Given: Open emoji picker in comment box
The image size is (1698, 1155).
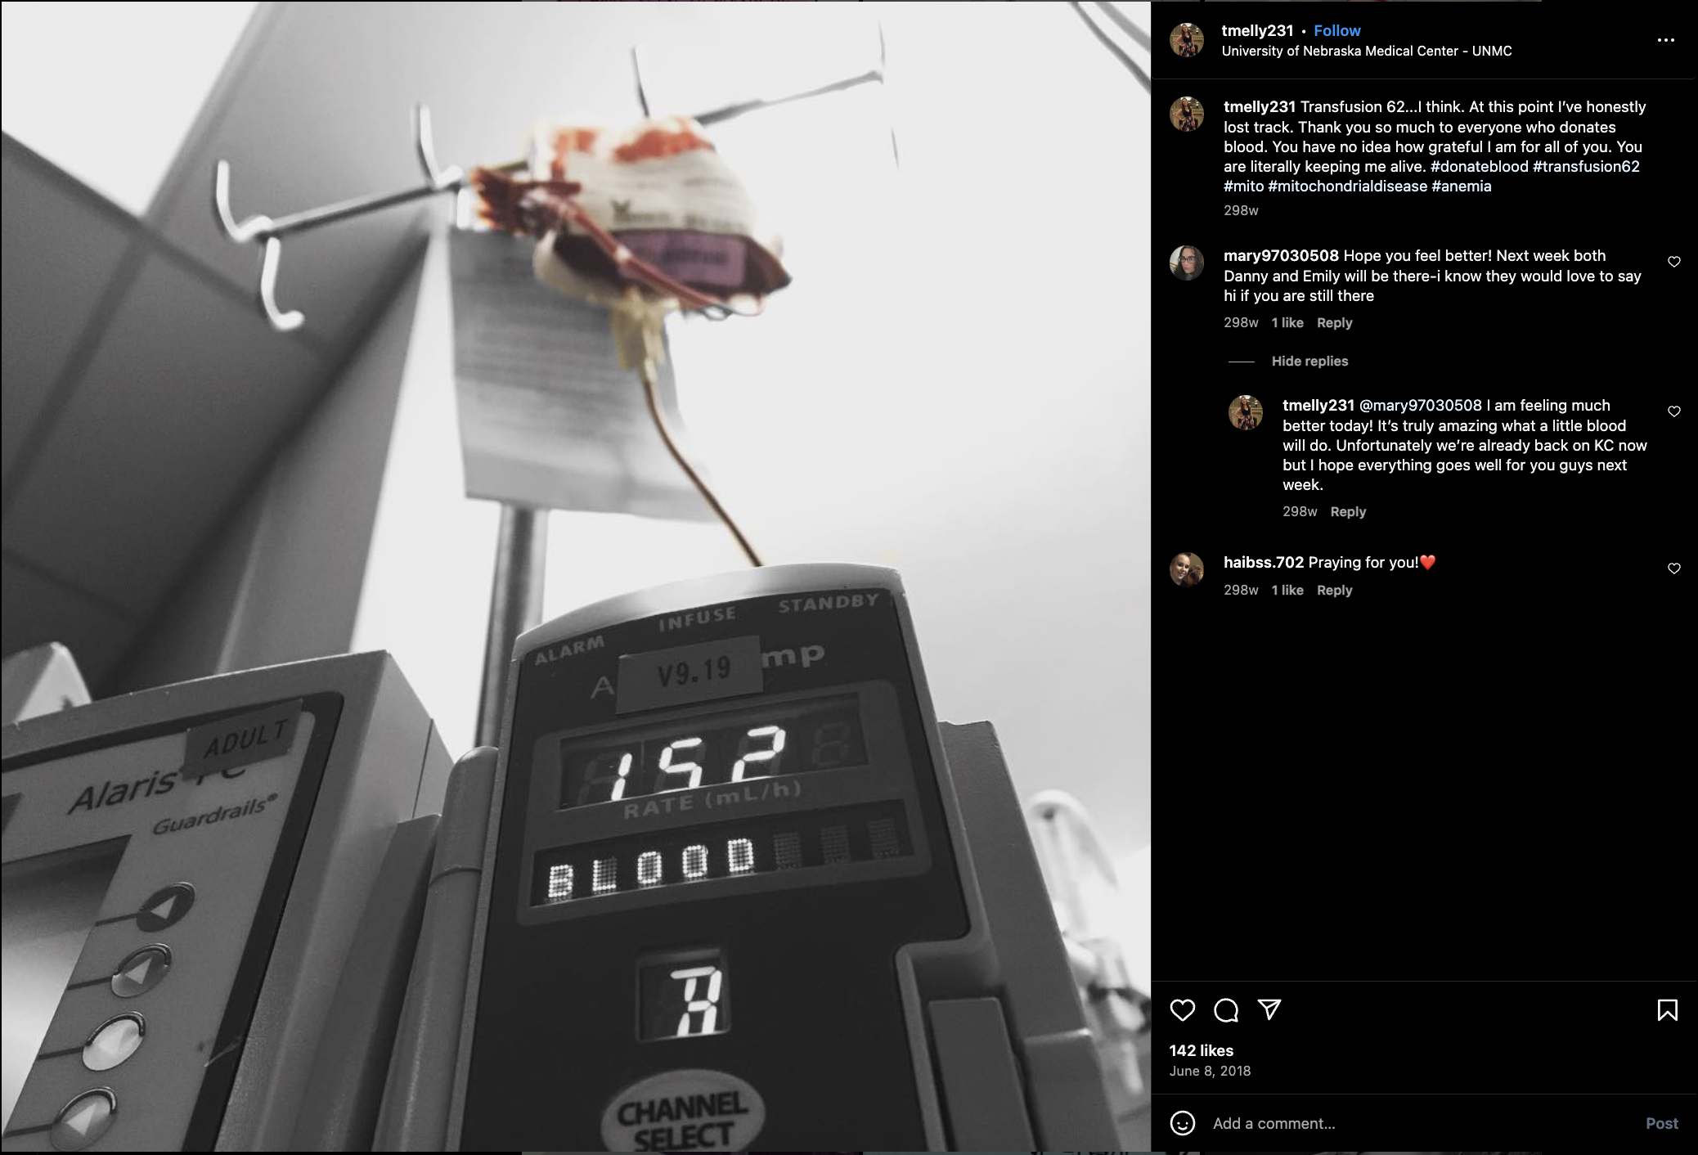Looking at the screenshot, I should [x=1182, y=1123].
